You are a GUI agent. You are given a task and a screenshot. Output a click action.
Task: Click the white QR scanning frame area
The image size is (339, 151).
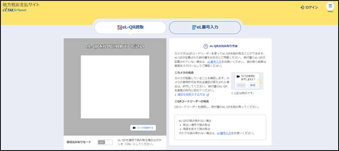point(115,87)
